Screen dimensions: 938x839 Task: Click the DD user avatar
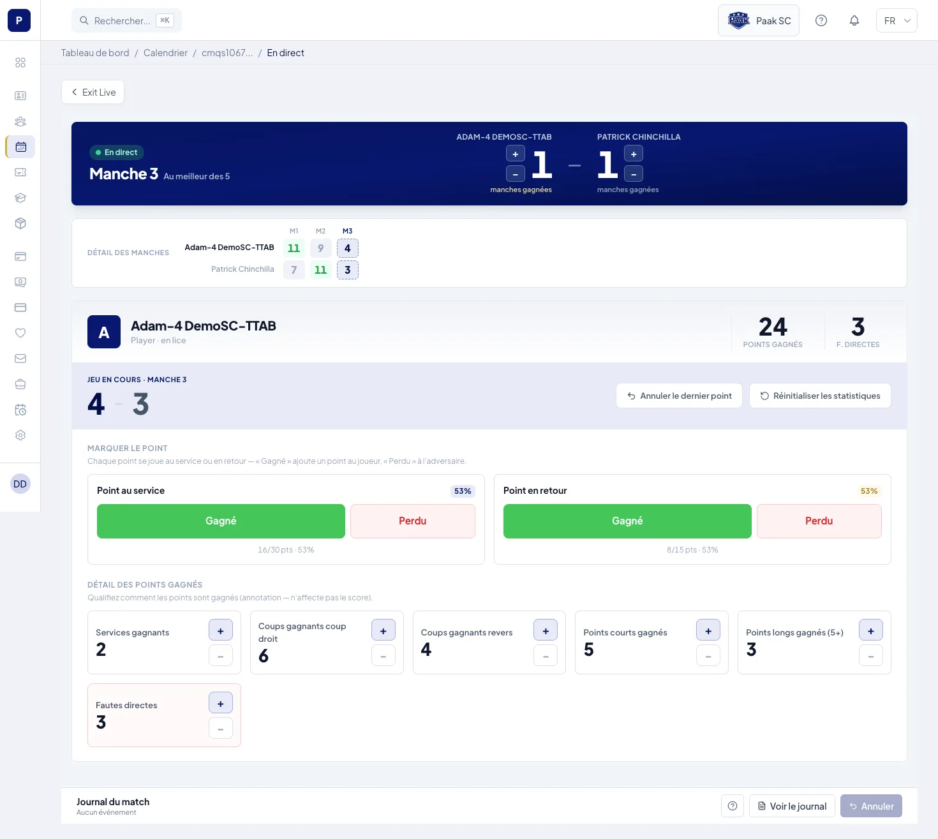20,484
